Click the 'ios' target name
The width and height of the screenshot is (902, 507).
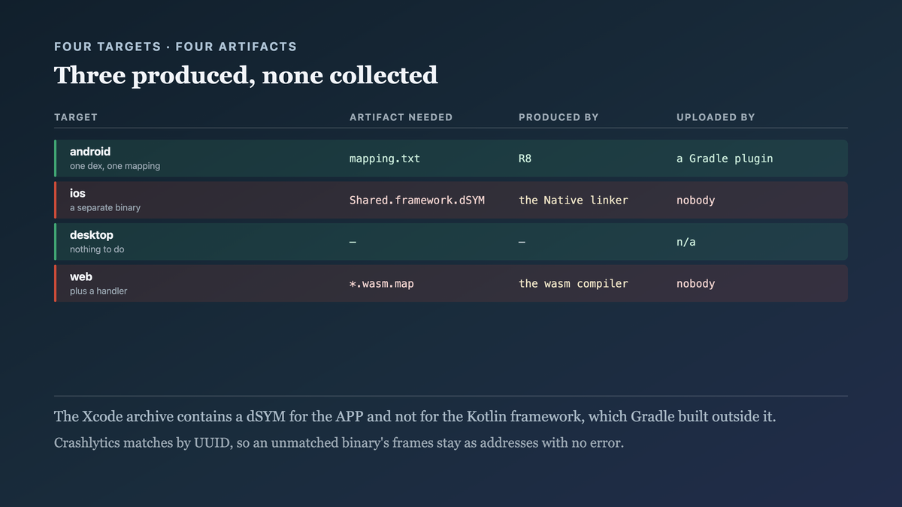[77, 193]
